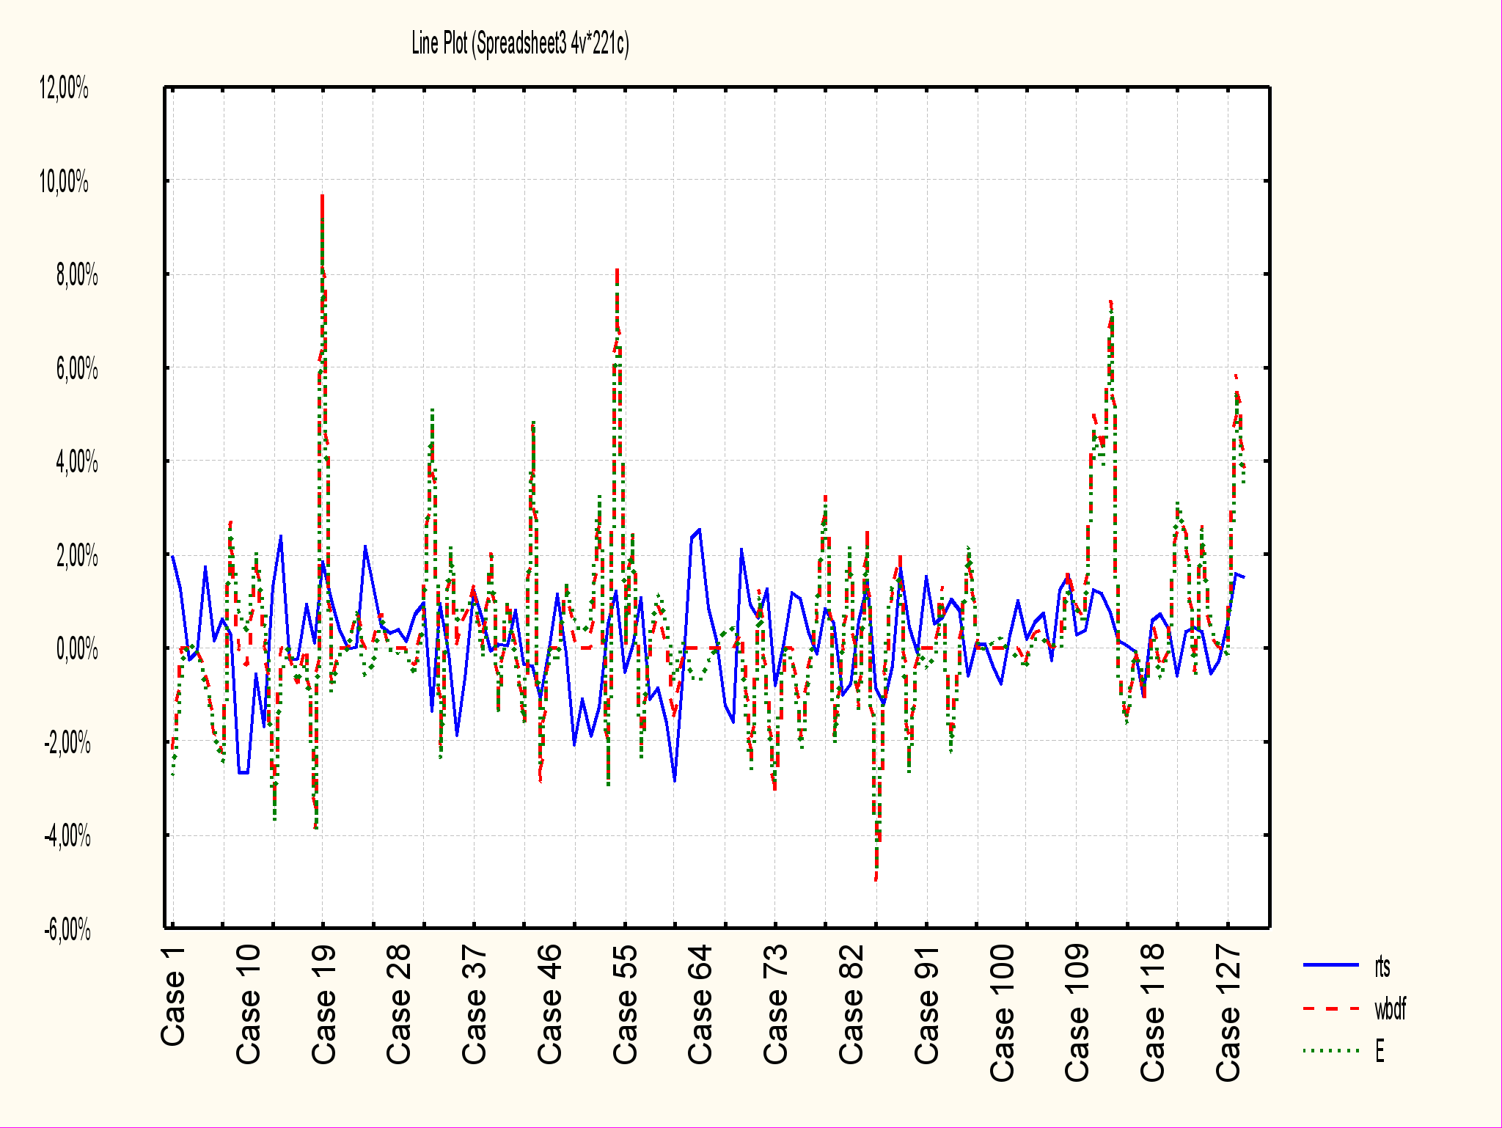The width and height of the screenshot is (1502, 1128).
Task: Click the chart title 'Line Plot (Spreadsheet3 4v*221c)'
Action: click(x=520, y=44)
